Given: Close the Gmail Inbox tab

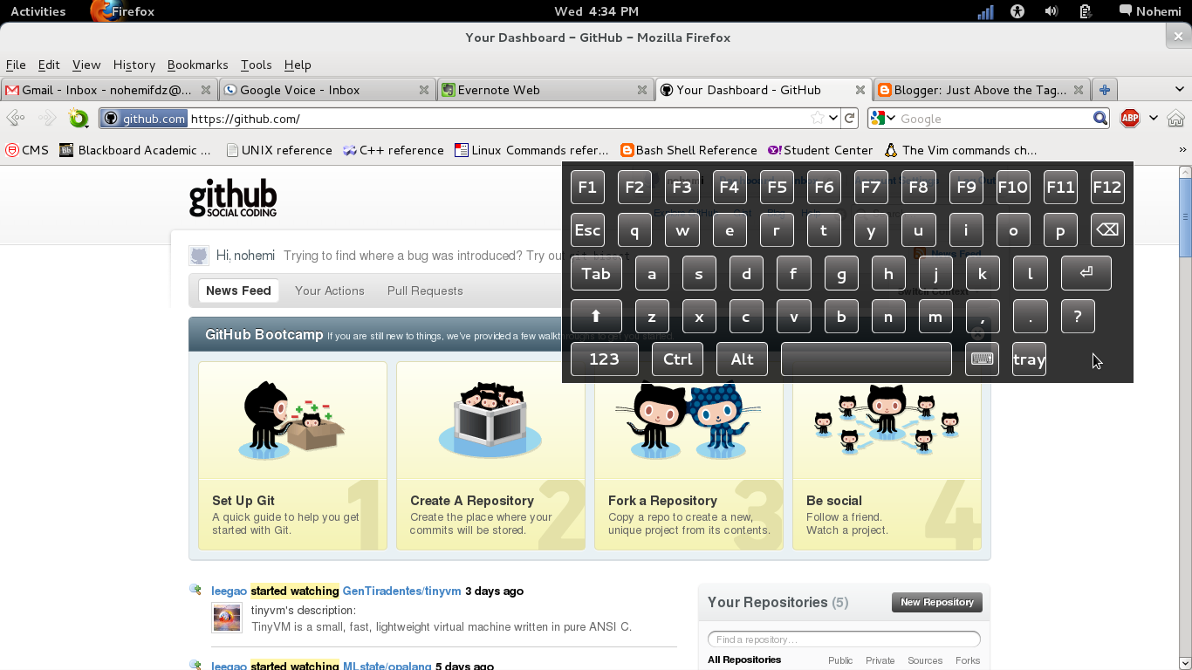Looking at the screenshot, I should coord(206,89).
